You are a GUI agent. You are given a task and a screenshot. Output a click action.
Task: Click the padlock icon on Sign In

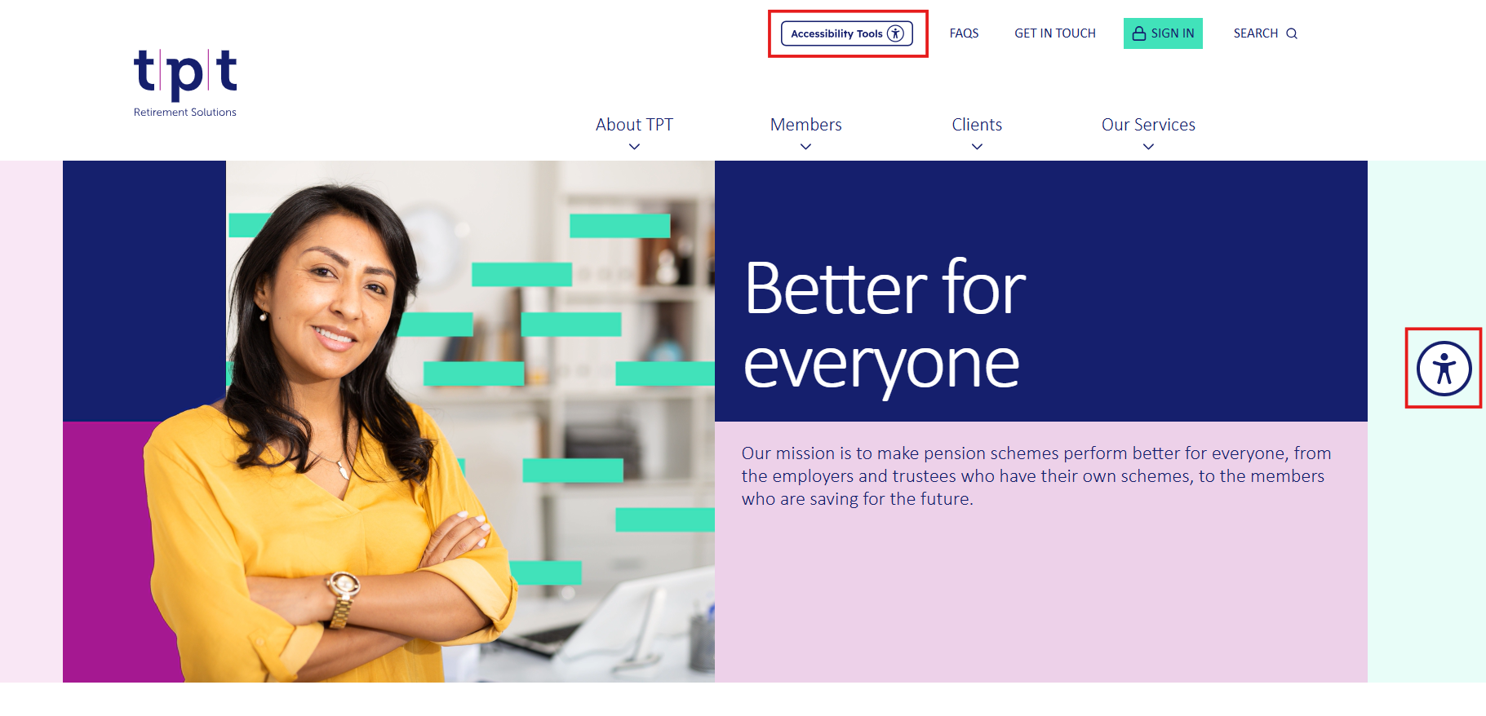[1139, 33]
